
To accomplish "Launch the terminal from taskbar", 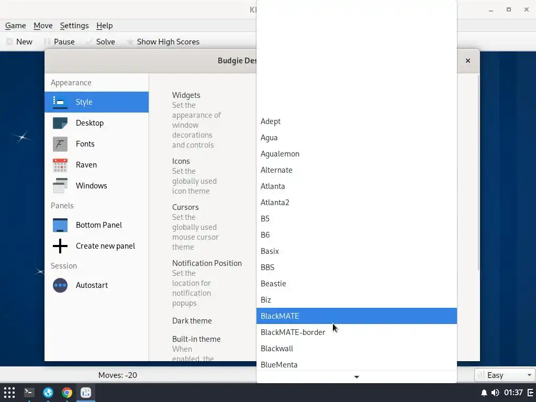I will click(x=29, y=393).
